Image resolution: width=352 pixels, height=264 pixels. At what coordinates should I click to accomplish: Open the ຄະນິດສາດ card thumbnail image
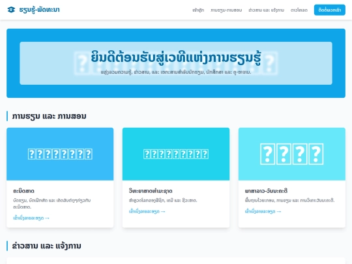[60, 154]
